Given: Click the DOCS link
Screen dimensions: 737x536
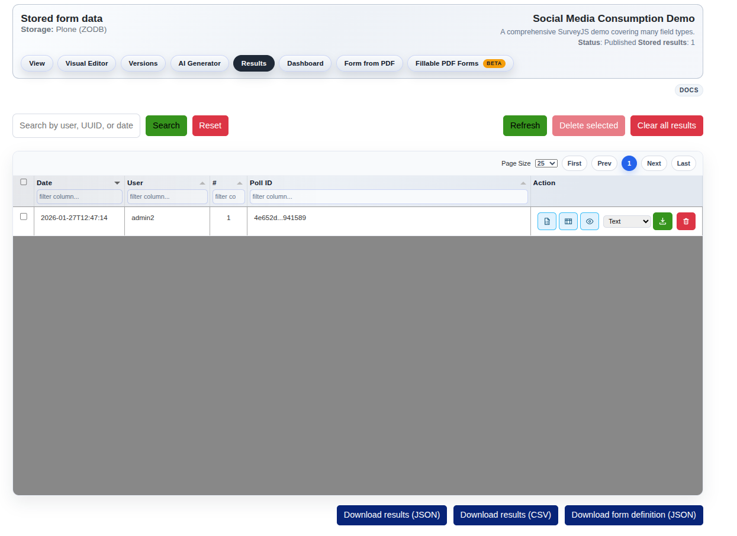Looking at the screenshot, I should [688, 90].
